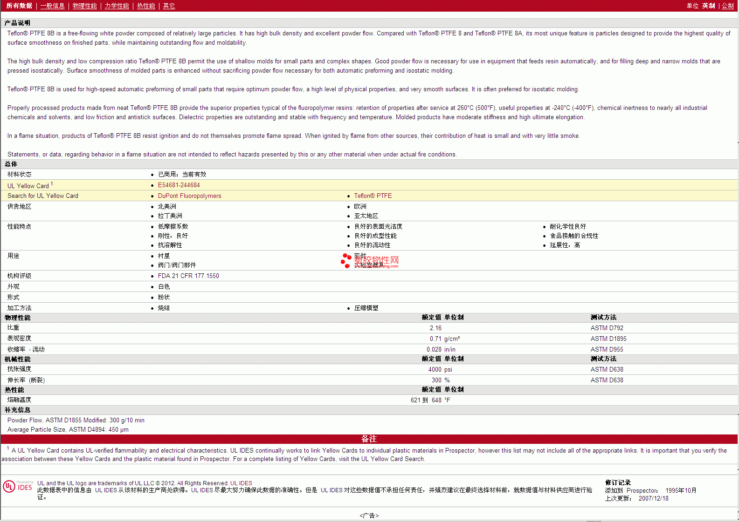
Task: Click the 621 到 648 °F value
Action: 430,400
